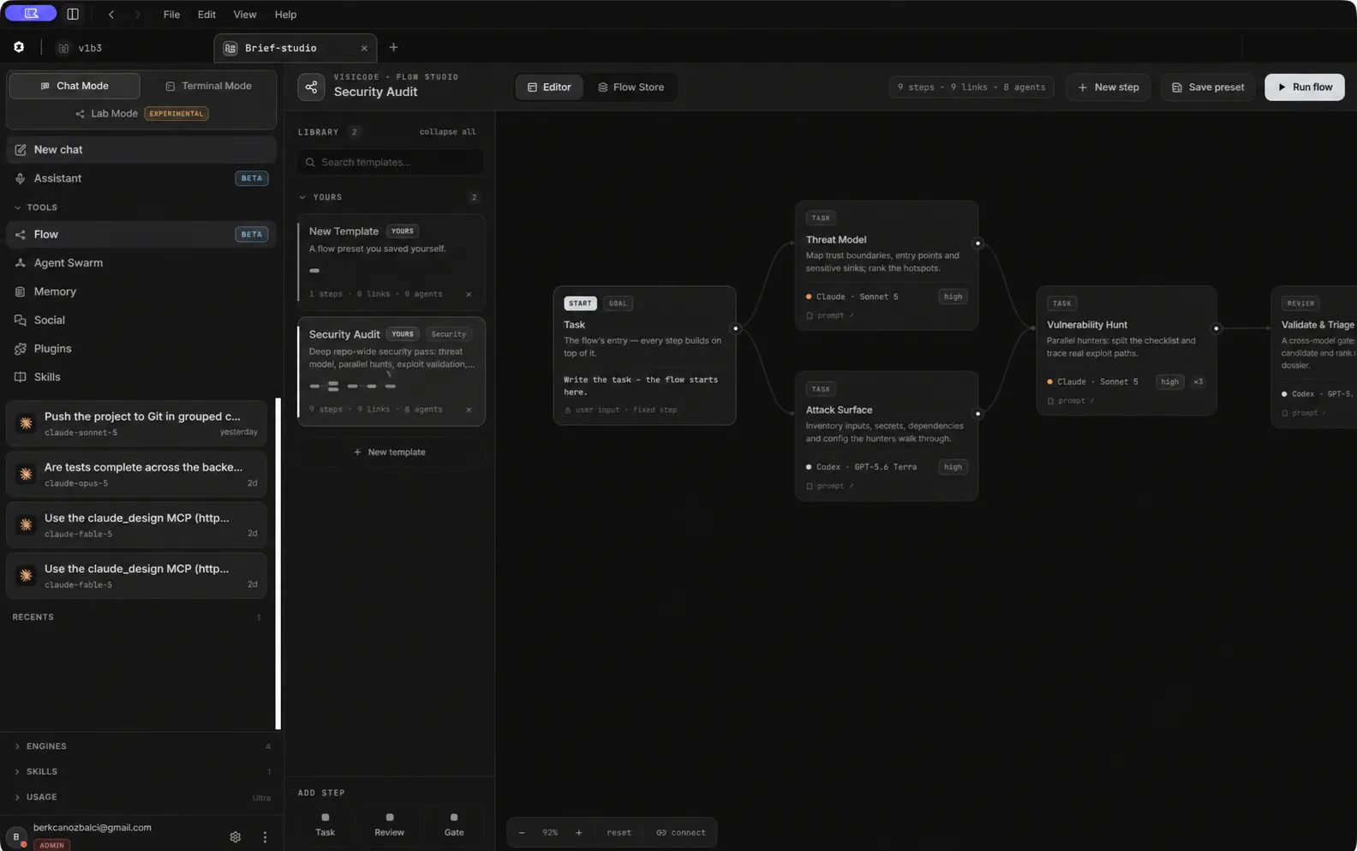Open chat 'Are tests complete across the backe...'

[137, 474]
